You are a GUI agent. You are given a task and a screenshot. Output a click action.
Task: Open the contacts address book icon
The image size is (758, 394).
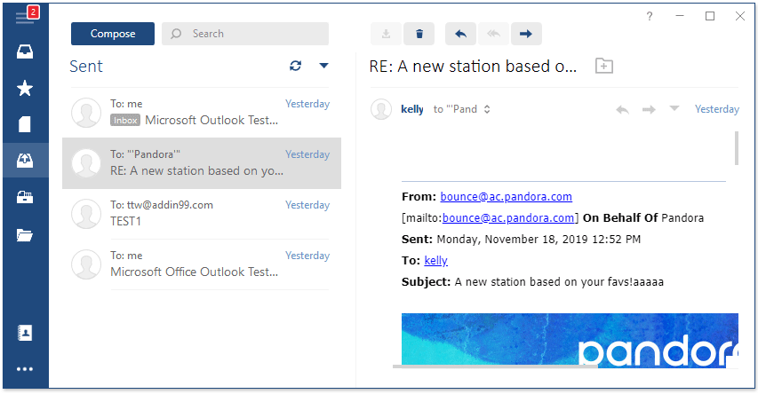(25, 333)
